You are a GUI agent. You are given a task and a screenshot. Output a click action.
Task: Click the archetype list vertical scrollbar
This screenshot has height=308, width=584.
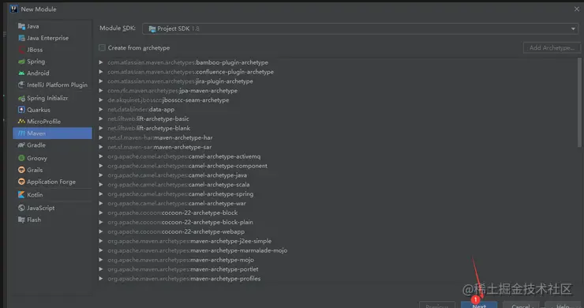(579, 102)
